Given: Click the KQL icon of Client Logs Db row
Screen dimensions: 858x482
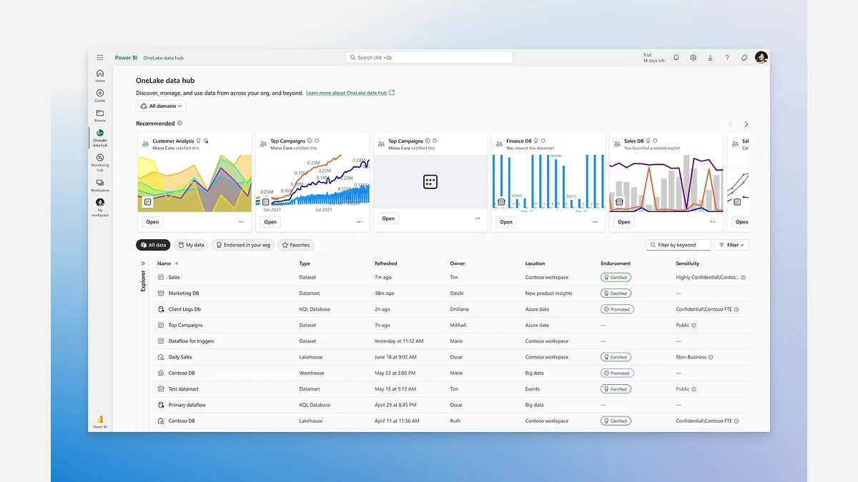Looking at the screenshot, I should (x=161, y=309).
